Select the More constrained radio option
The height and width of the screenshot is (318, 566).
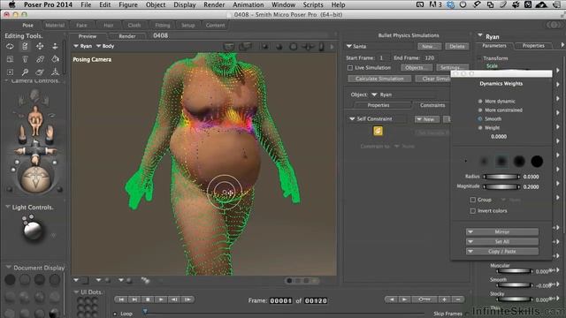tap(480, 110)
